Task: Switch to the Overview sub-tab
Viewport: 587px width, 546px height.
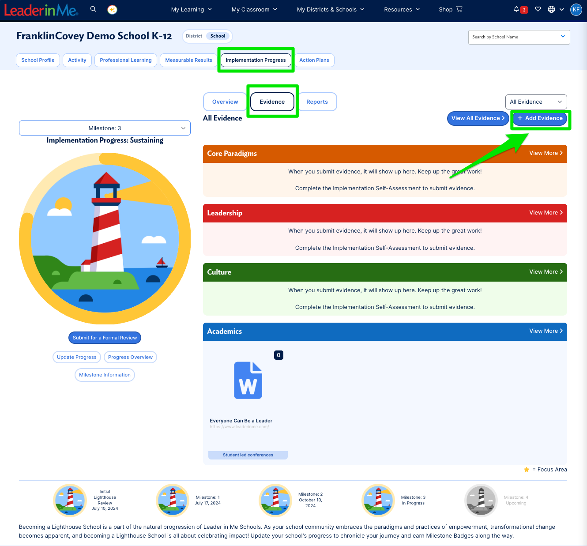Action: pos(225,102)
